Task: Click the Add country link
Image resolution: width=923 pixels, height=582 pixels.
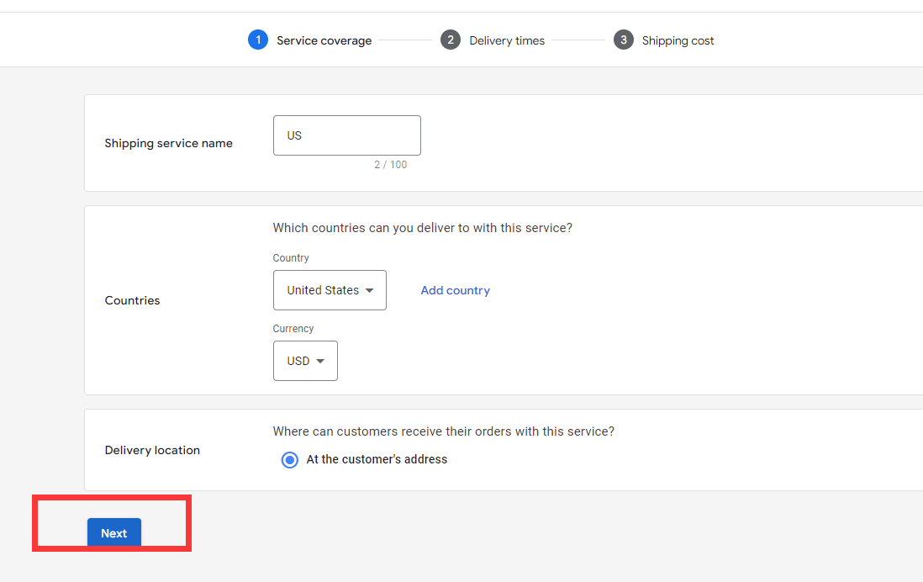Action: point(455,289)
